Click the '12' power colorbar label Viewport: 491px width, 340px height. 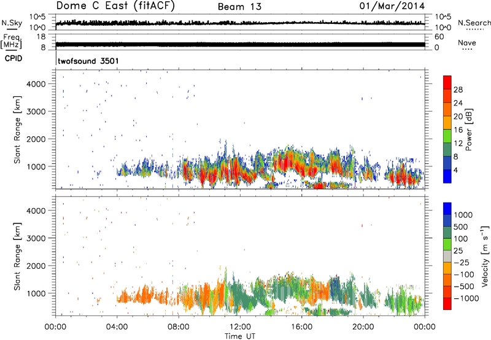(458, 144)
